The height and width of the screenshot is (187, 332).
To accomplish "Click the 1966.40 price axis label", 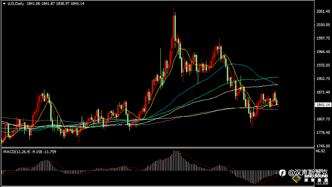I will [324, 51].
